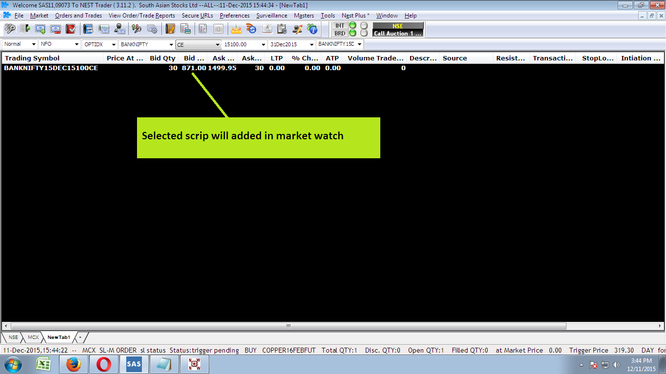Click the market chart window toolbar icon
Screen dimensions: 666x374
click(x=104, y=29)
